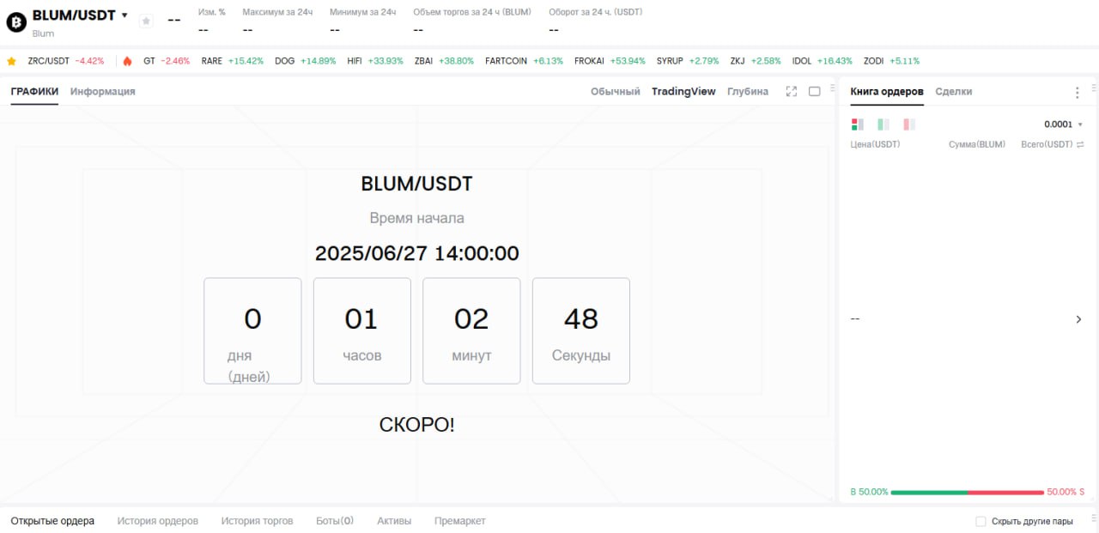Open the 0.0001 price precision dropdown
1099x533 pixels.
coord(1064,124)
